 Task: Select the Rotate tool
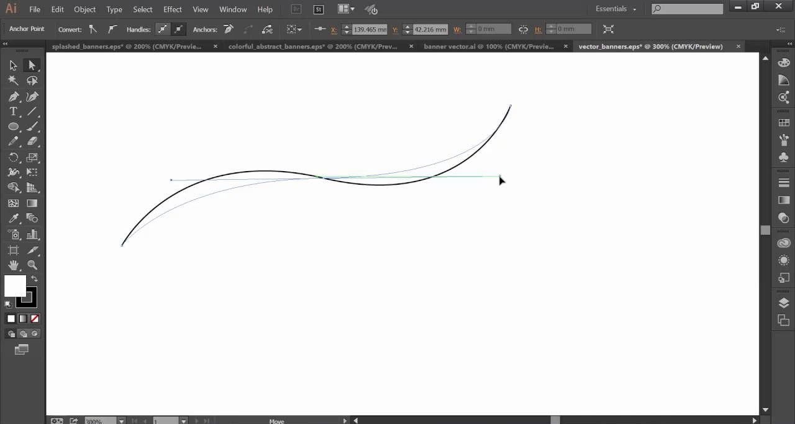(x=13, y=157)
